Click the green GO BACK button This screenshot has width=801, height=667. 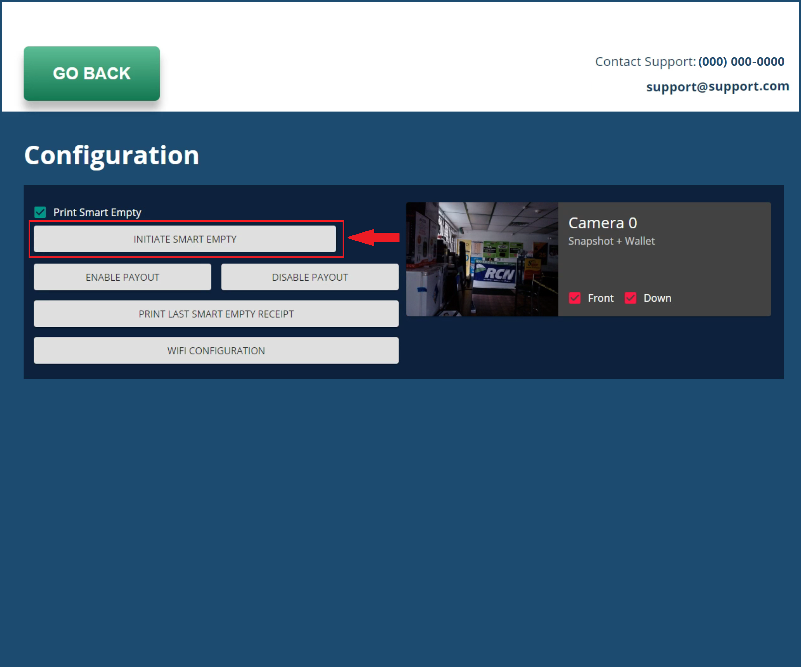click(x=91, y=73)
